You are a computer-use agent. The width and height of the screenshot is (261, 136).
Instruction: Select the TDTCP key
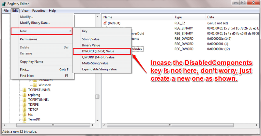[33, 110]
